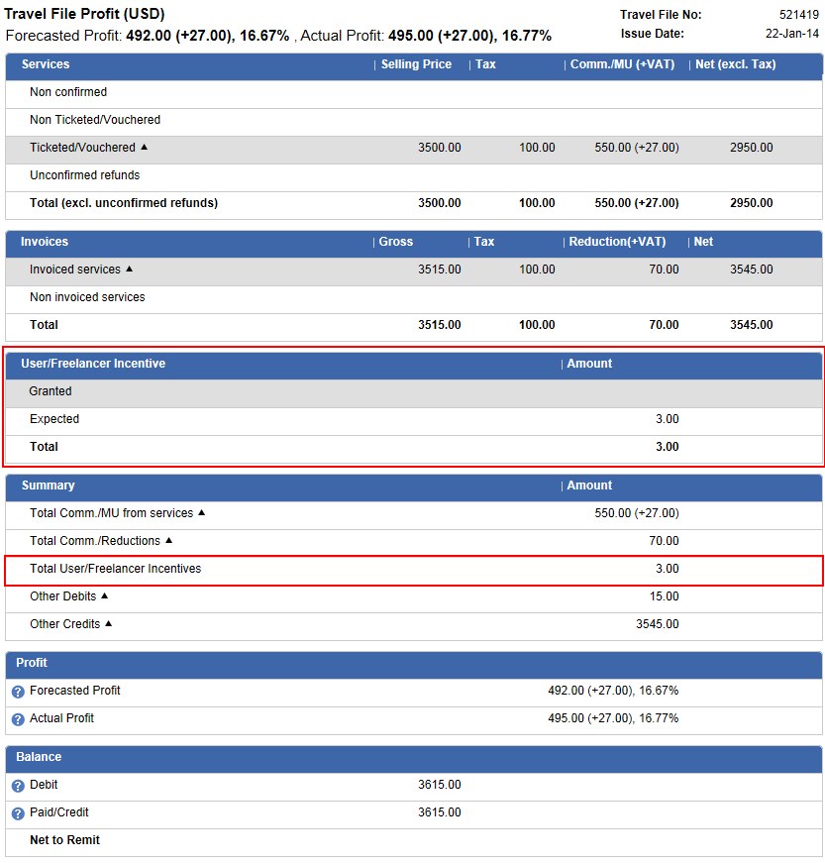The height and width of the screenshot is (863, 825).
Task: Click the User/Freelancer Incentive section header
Action: tap(93, 364)
